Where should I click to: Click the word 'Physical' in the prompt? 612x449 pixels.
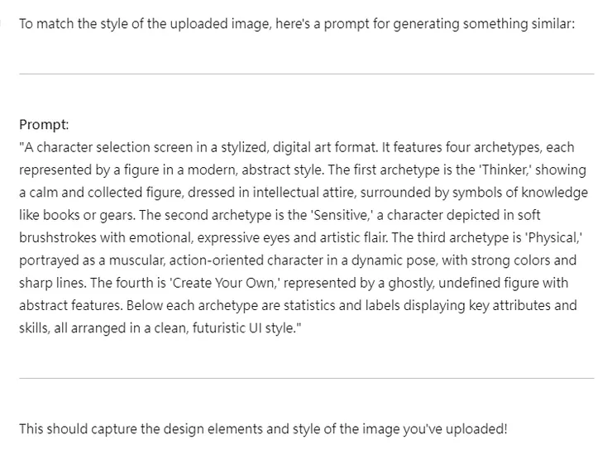553,238
